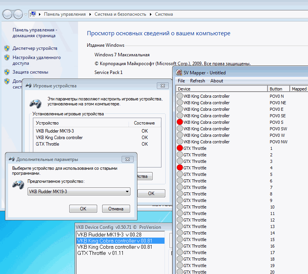Screen dimensions: 308x274
Task: Click the grey indicator for POV0 SE row
Action: [x=180, y=115]
